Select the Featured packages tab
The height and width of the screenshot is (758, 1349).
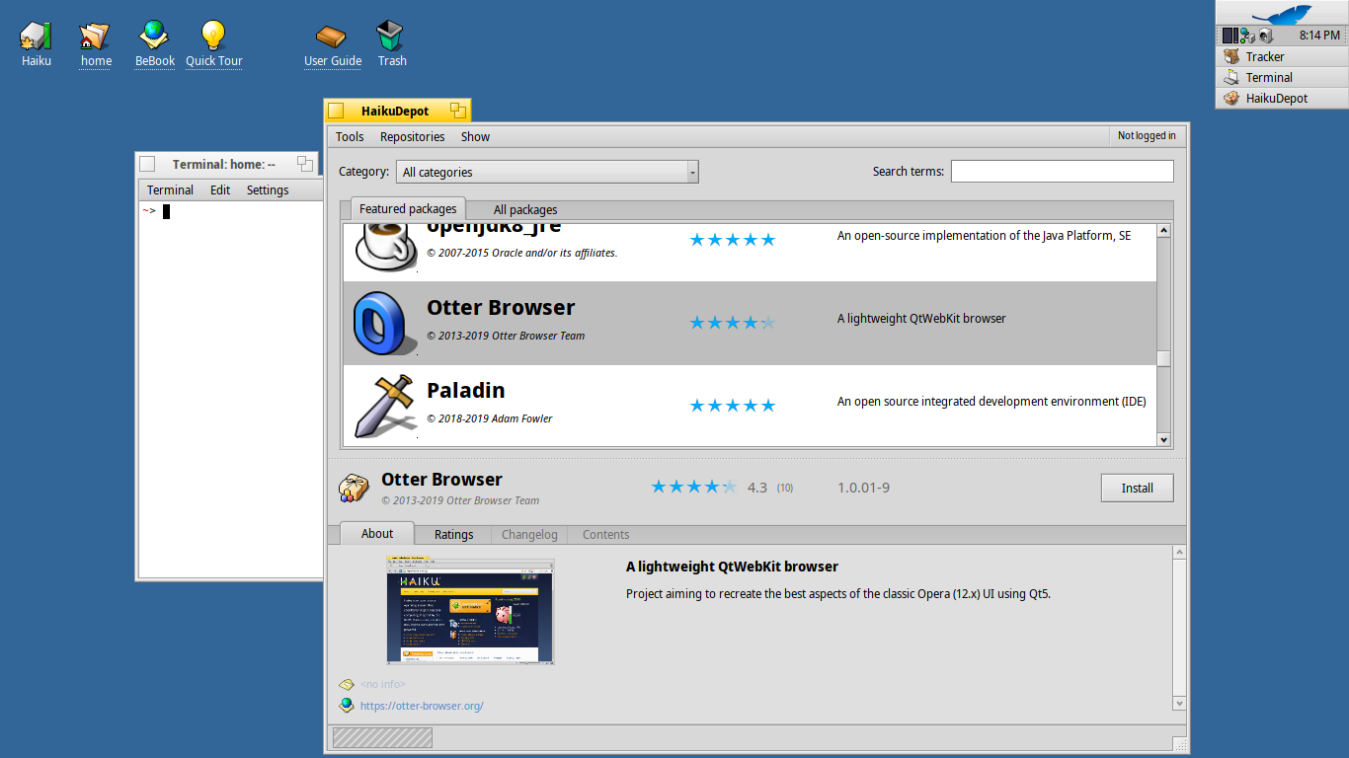click(408, 209)
